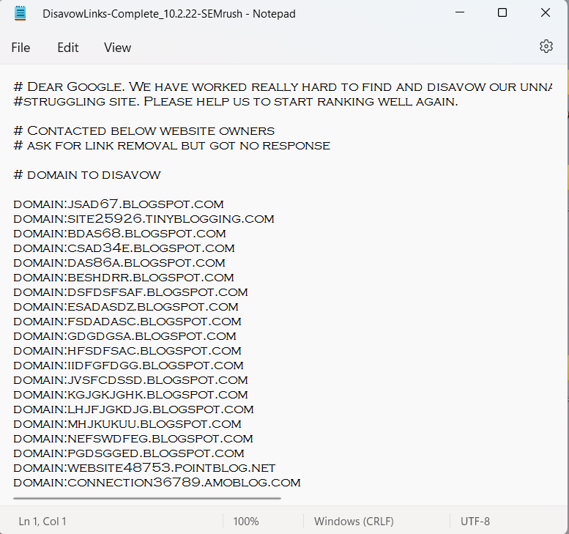The width and height of the screenshot is (569, 534).
Task: Click line domain:esadasdz.blogspot.com
Action: (126, 307)
